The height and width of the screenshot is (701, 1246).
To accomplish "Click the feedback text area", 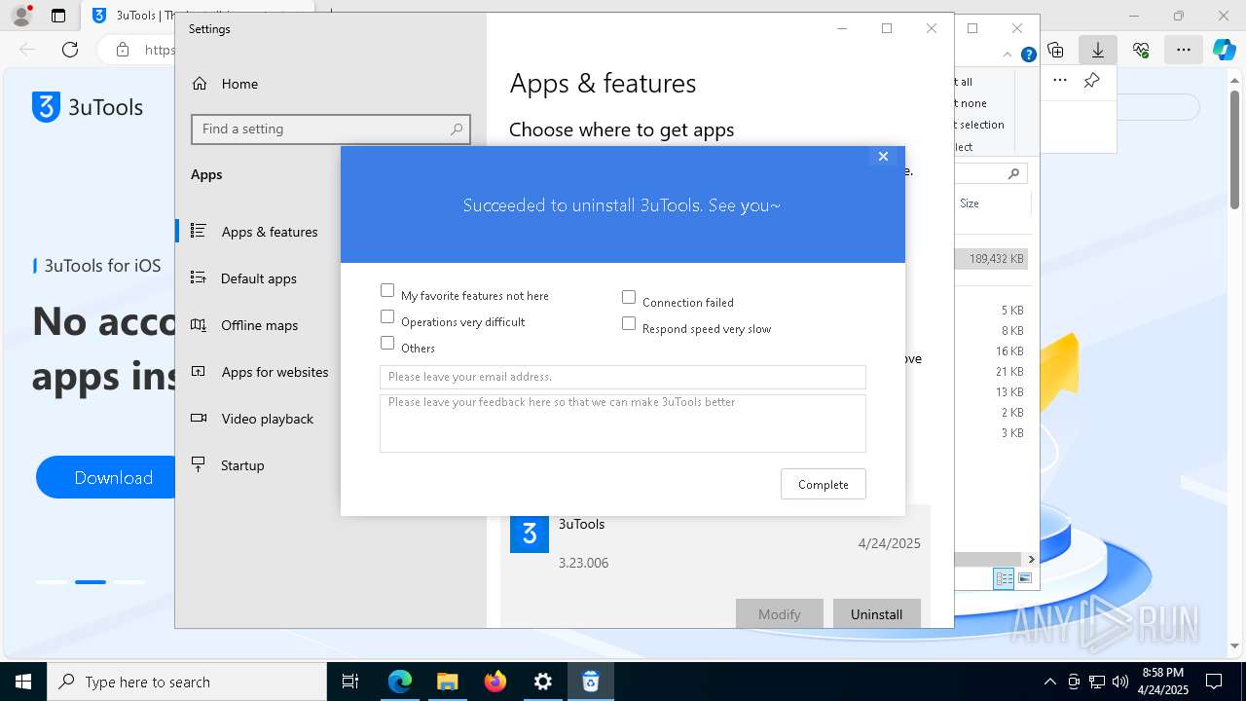I will pyautogui.click(x=623, y=424).
